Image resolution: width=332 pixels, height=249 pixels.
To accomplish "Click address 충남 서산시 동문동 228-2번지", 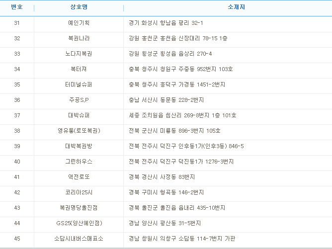I will (x=166, y=100).
